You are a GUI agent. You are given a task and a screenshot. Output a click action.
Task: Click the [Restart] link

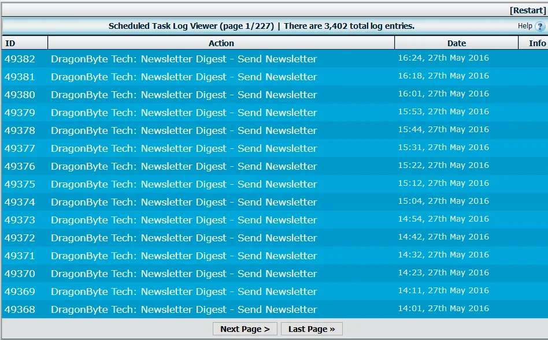pyautogui.click(x=528, y=10)
